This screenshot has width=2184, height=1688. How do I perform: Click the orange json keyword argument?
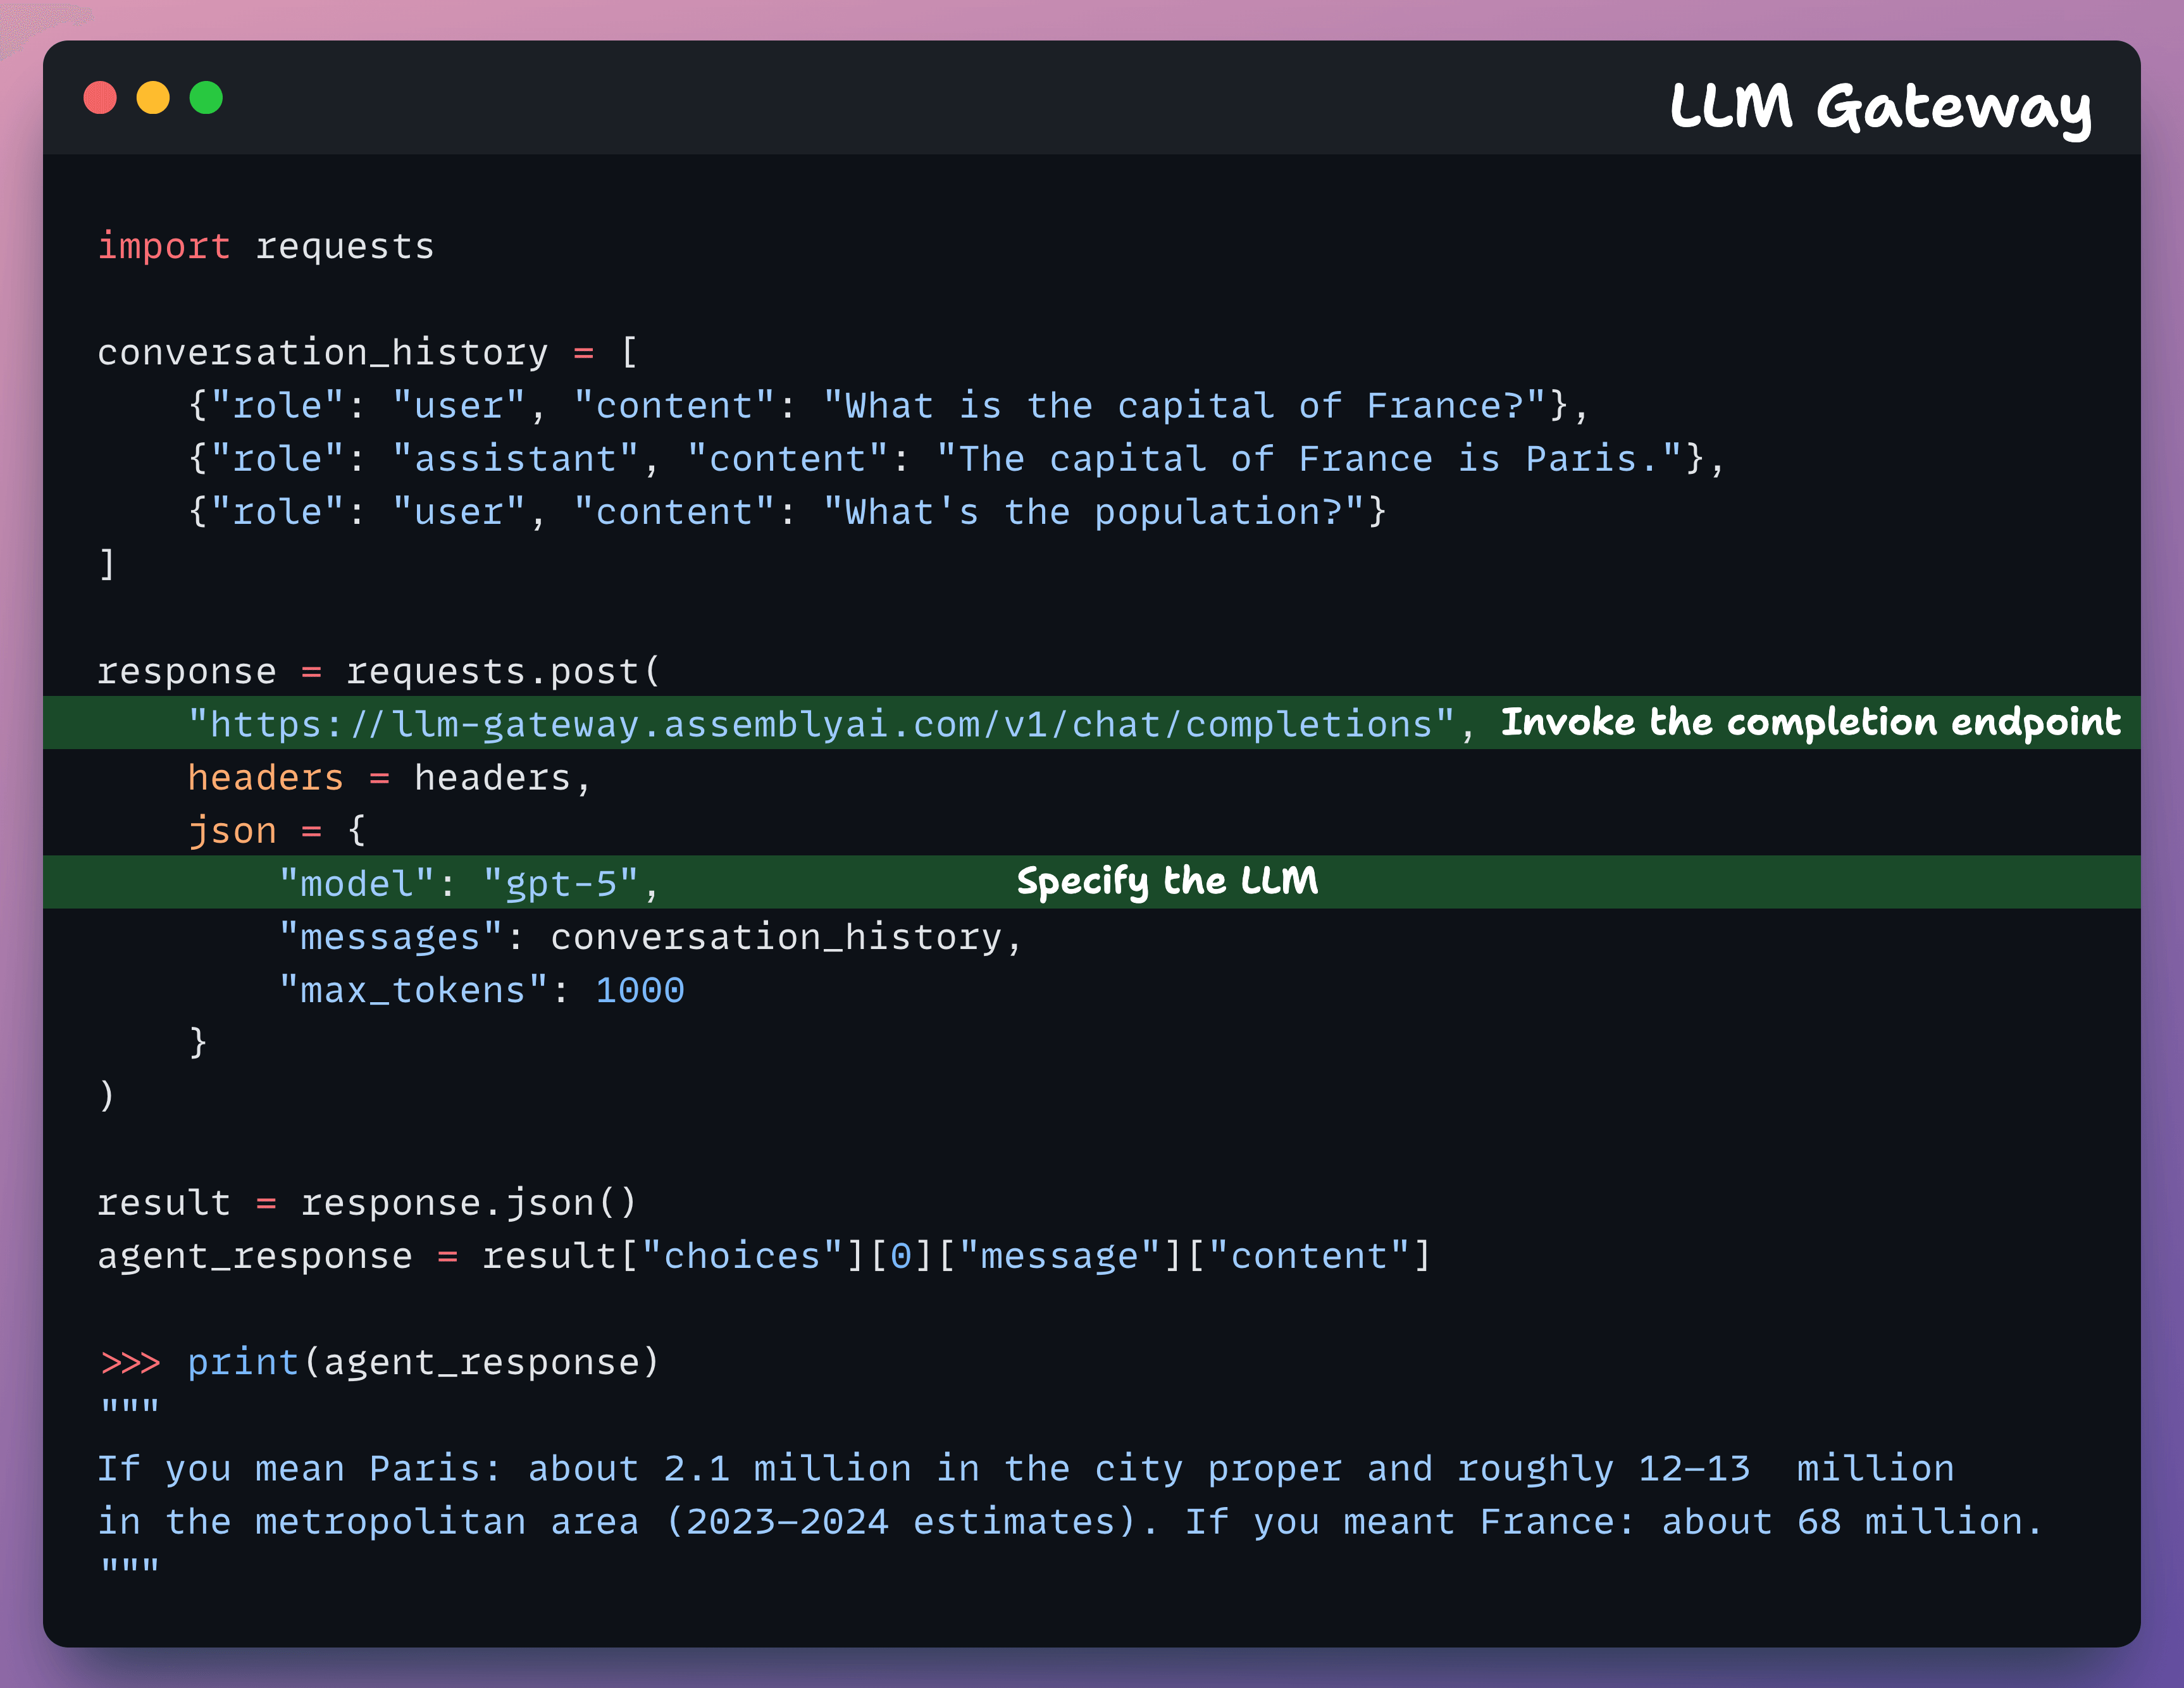(x=232, y=831)
